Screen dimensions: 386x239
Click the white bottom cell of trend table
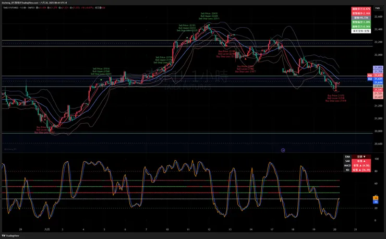click(x=361, y=31)
